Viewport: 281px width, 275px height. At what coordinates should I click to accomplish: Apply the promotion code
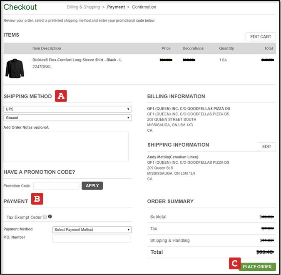click(x=92, y=186)
